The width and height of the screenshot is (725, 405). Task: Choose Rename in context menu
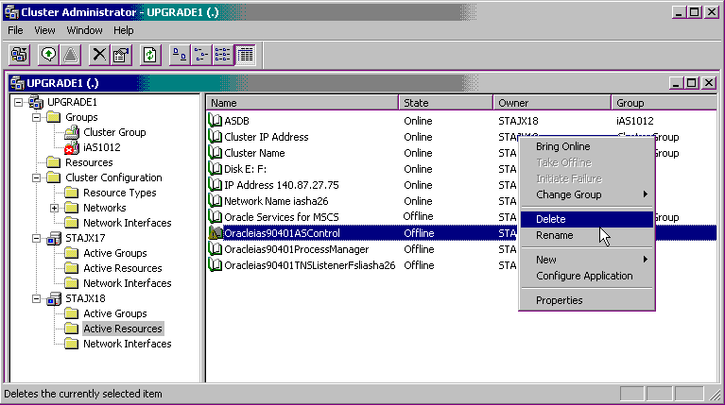pyautogui.click(x=587, y=235)
